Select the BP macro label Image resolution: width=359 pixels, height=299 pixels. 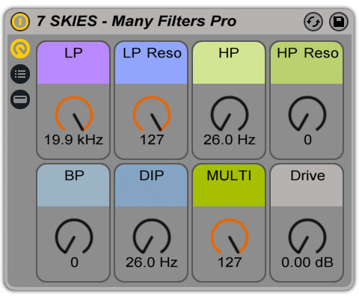click(x=73, y=185)
